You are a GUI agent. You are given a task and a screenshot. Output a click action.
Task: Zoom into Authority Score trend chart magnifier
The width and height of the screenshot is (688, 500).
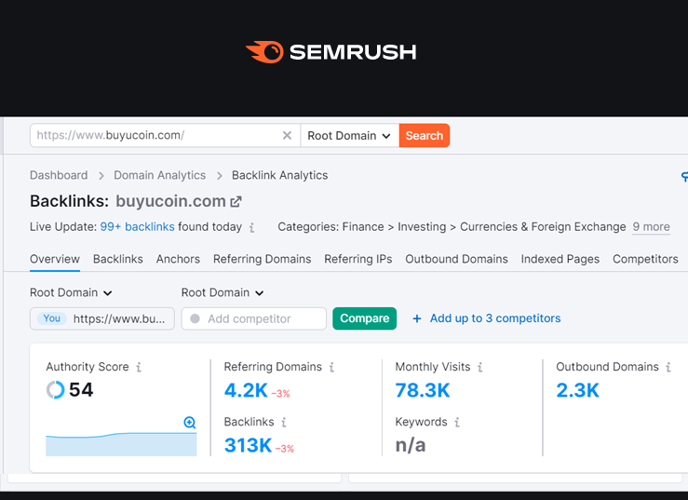point(190,423)
